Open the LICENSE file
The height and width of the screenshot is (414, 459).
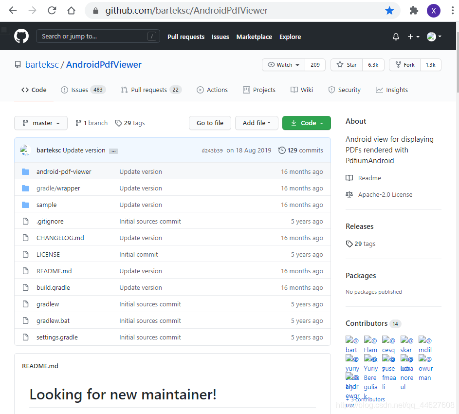[48, 255]
